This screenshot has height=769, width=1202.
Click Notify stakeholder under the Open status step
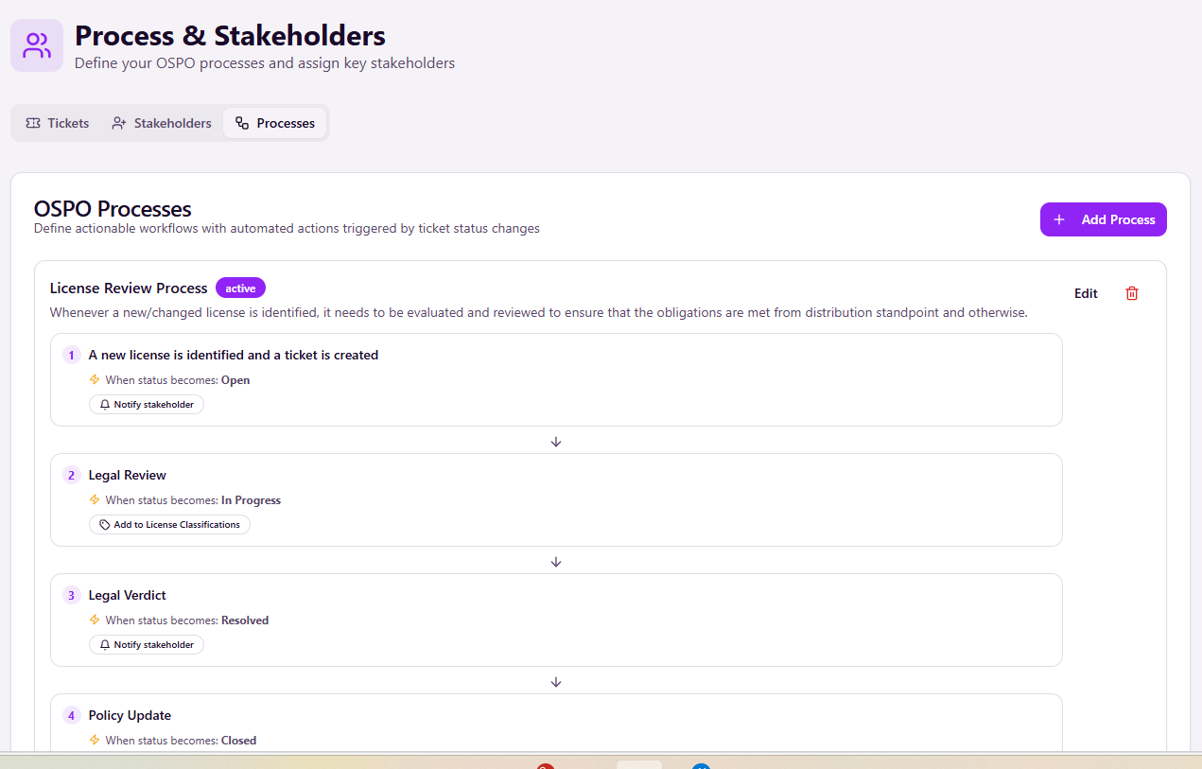click(147, 404)
